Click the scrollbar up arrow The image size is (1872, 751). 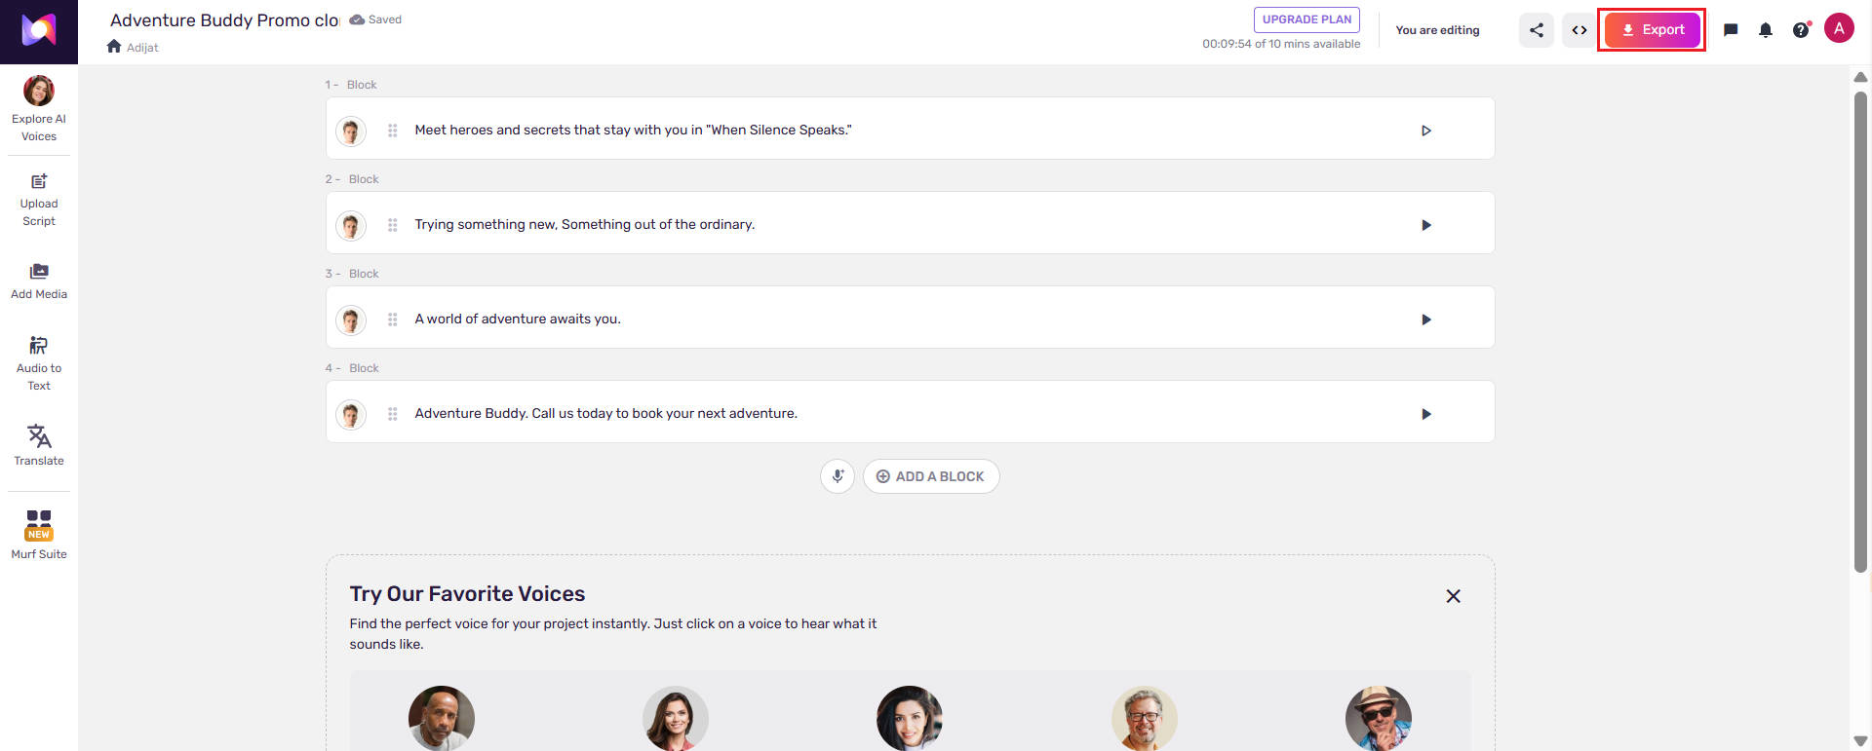point(1860,77)
